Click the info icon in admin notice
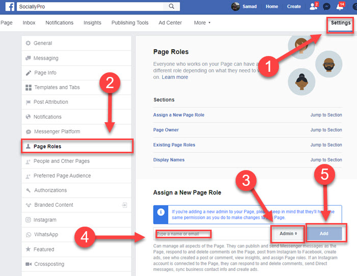Image resolution: width=357 pixels, height=276 pixels. (161, 212)
